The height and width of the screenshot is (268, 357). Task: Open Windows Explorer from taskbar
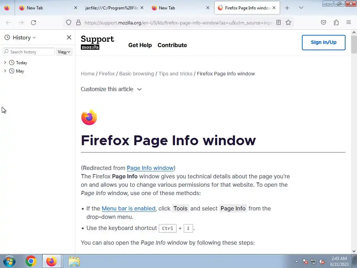(x=74, y=261)
